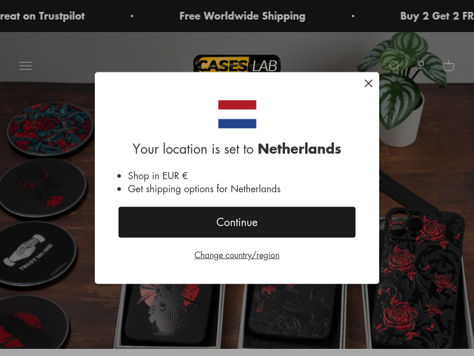Select the Trust No One coaster
The width and height of the screenshot is (474, 356).
(36, 254)
